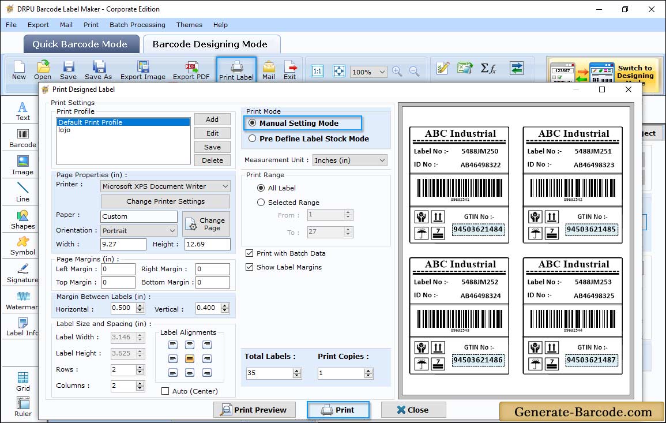Image resolution: width=666 pixels, height=423 pixels.
Task: Select Pre Define Label Stock Mode
Action: 253,138
